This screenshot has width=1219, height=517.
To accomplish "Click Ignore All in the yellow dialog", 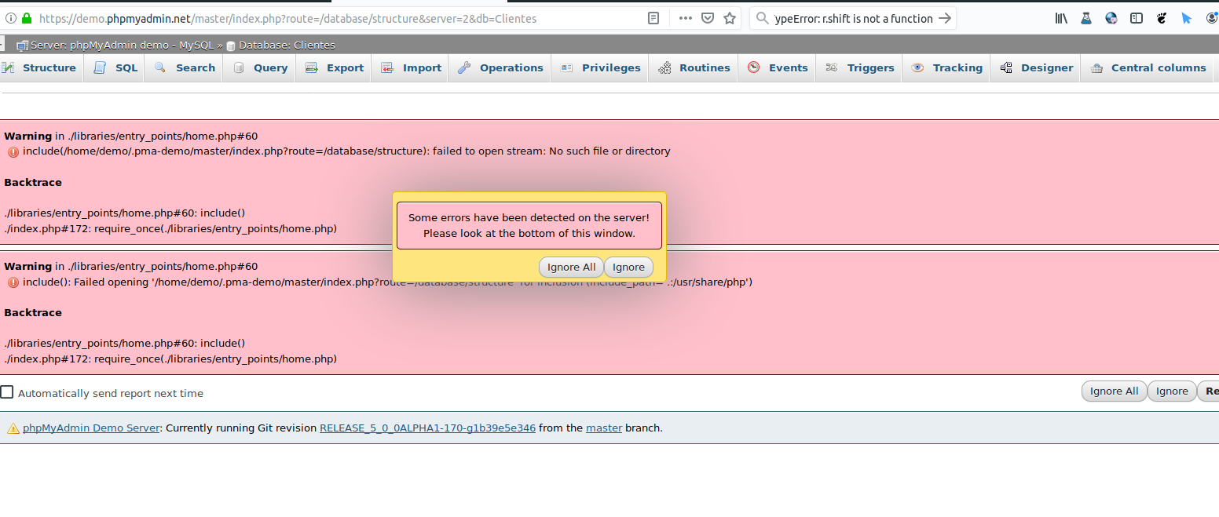I will tap(571, 267).
